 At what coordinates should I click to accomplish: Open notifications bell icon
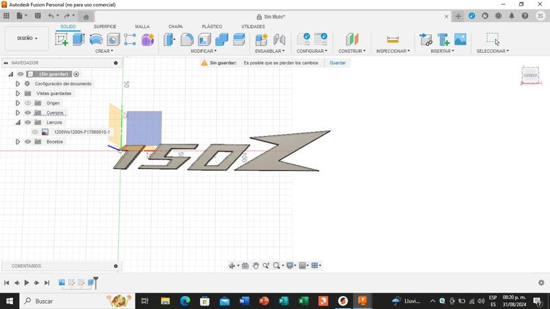point(511,16)
